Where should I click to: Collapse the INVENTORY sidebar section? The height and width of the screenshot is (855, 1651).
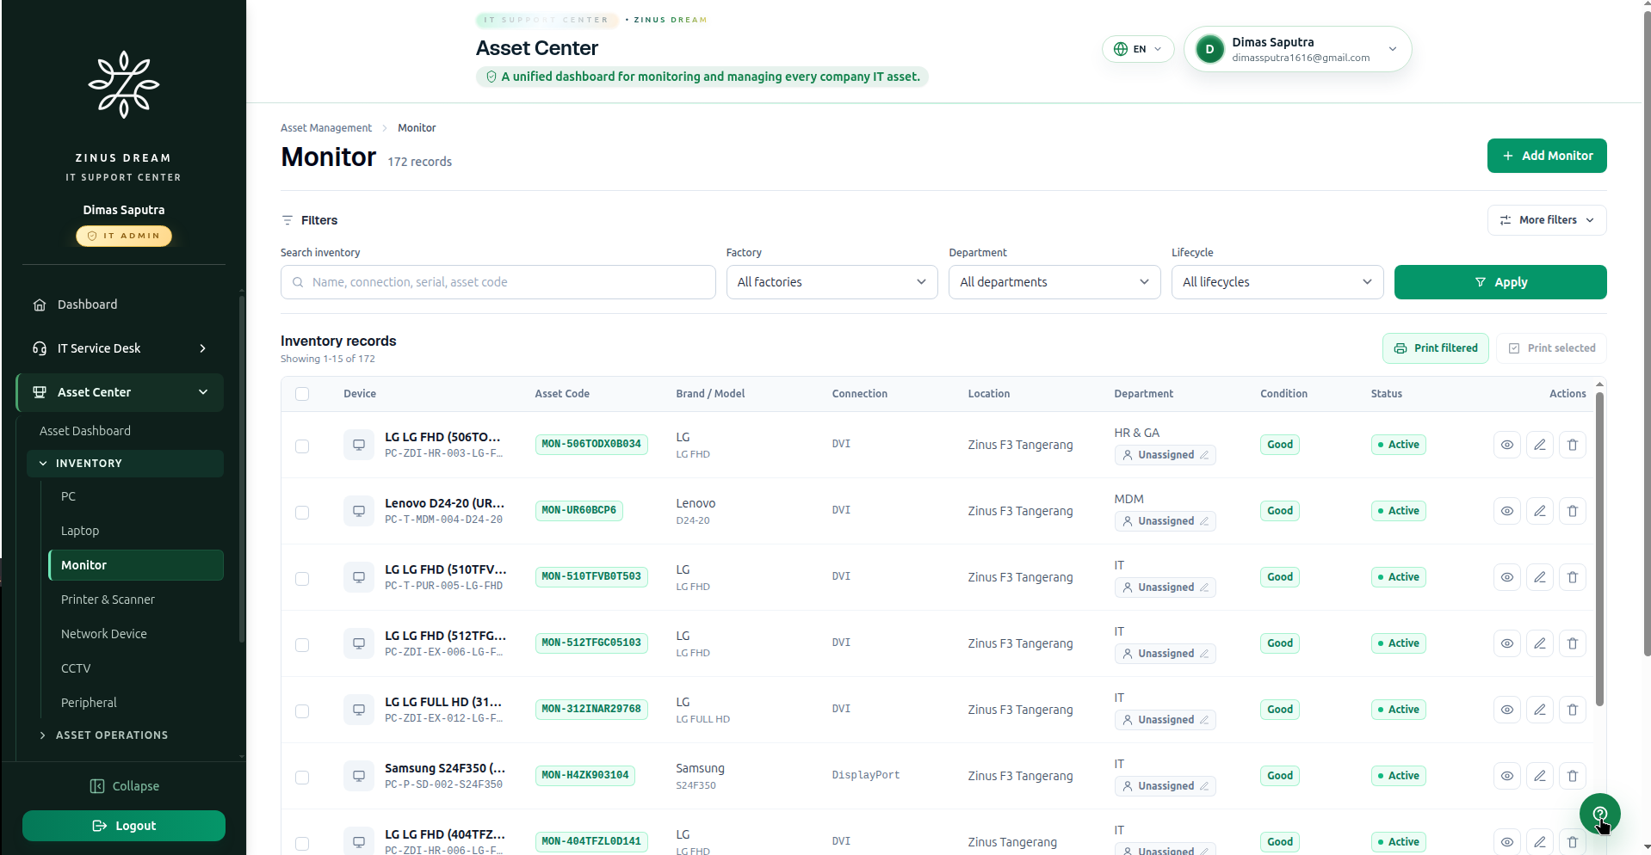pos(126,464)
